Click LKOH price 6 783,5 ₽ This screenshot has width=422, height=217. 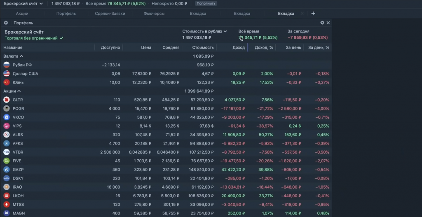tap(143, 196)
